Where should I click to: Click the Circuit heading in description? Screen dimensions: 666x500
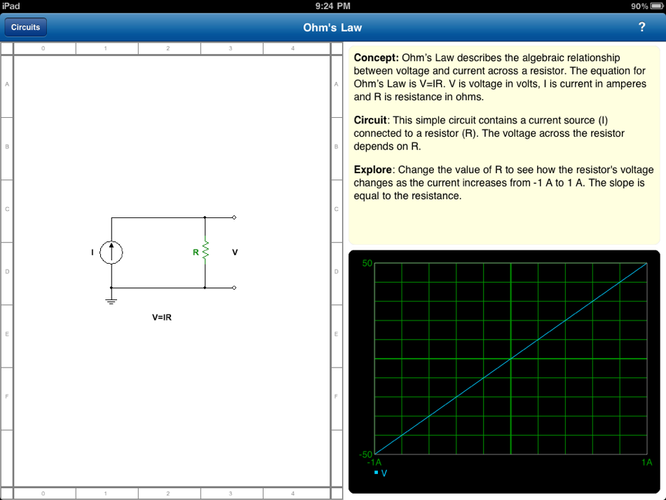pos(372,120)
